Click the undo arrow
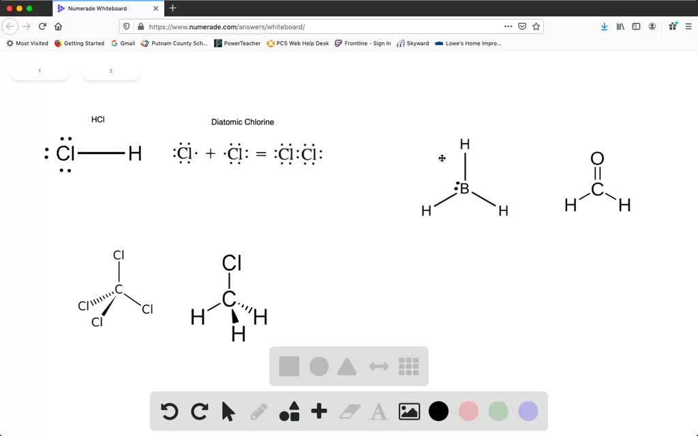The height and width of the screenshot is (436, 698). pyautogui.click(x=169, y=411)
